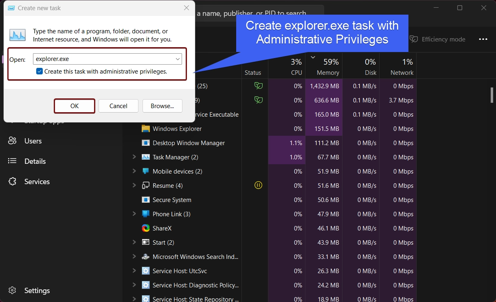
Task: Click the Users people icon
Action: 12,141
